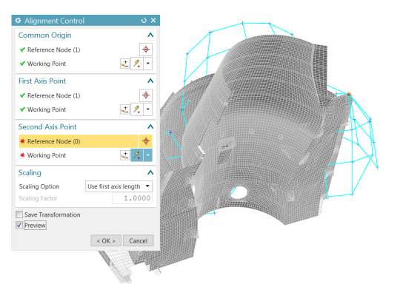Image resolution: width=400 pixels, height=284 pixels.
Task: Toggle the Preview checkbox
Action: tap(19, 225)
